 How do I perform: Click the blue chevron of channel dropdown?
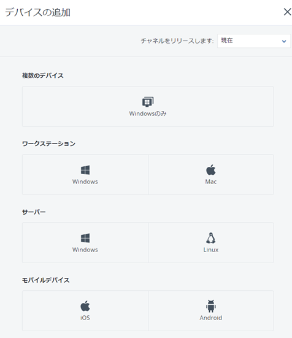(x=284, y=41)
